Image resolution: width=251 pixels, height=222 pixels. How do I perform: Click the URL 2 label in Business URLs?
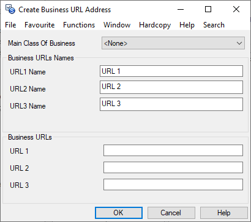pyautogui.click(x=20, y=168)
